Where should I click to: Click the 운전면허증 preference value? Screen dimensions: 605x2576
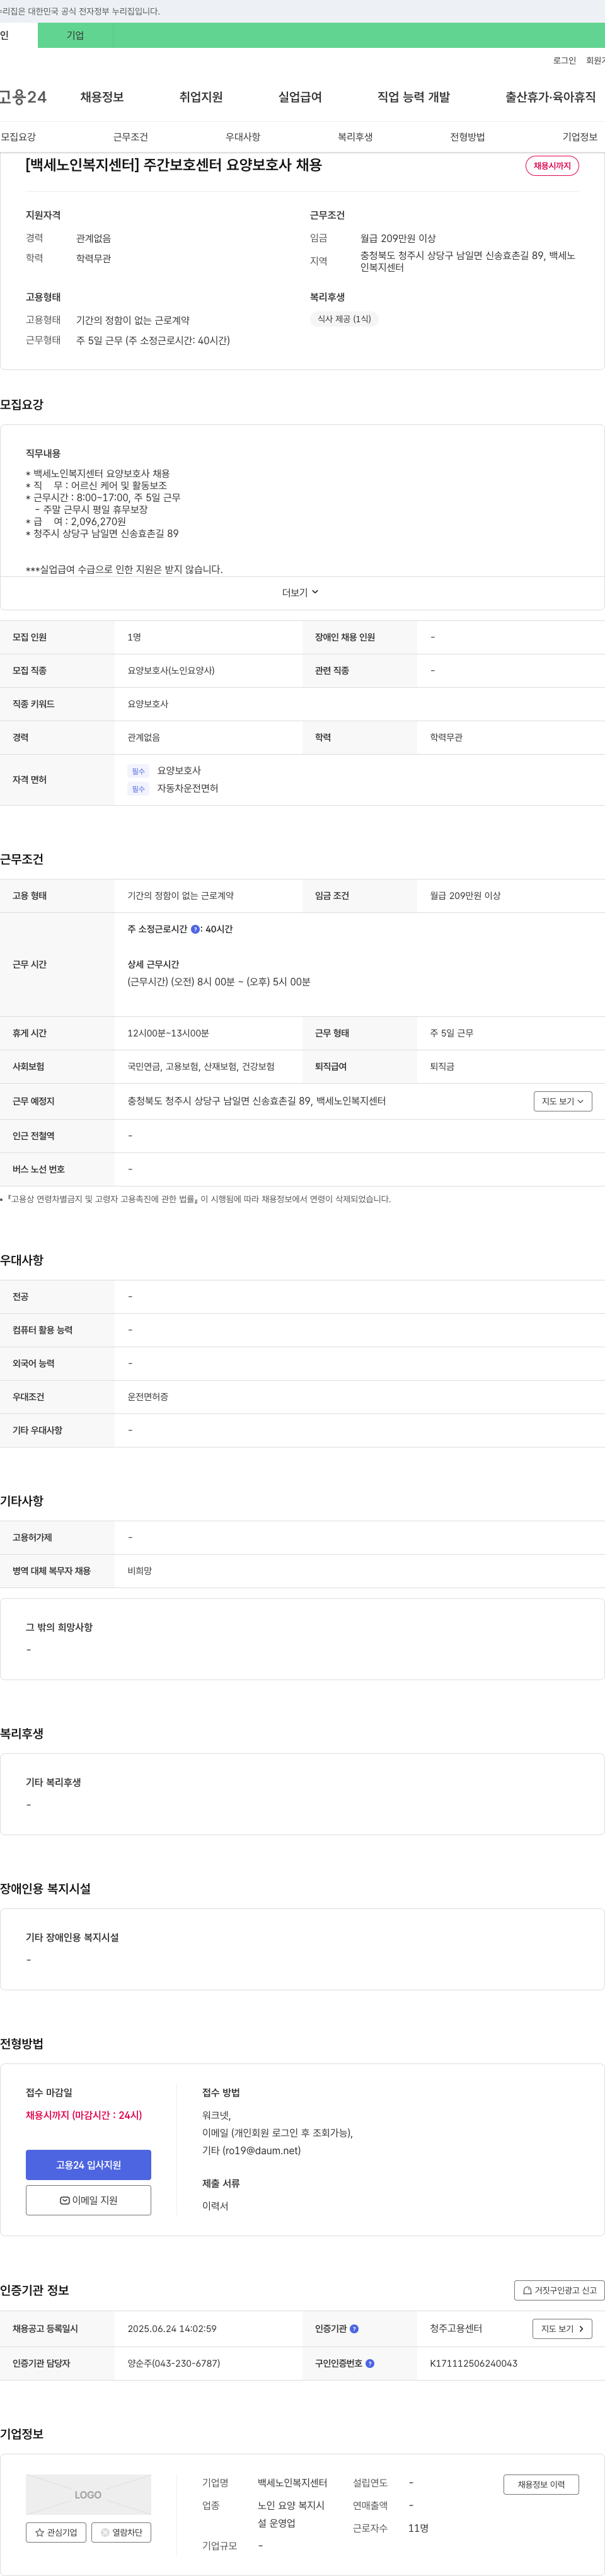point(148,1397)
